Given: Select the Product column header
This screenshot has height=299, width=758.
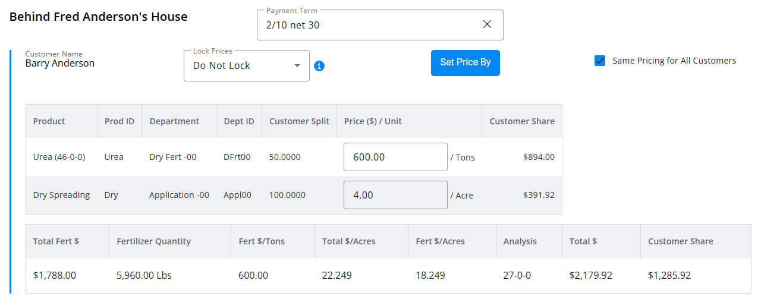Looking at the screenshot, I should pyautogui.click(x=49, y=121).
